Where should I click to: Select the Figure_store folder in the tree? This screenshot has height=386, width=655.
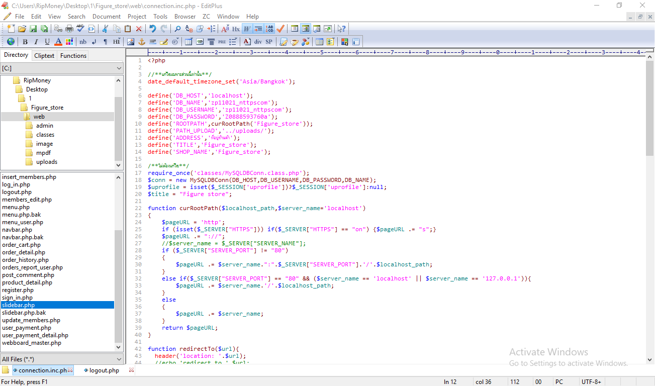47,108
